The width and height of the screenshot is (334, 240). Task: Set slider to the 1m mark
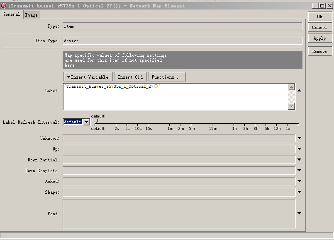coord(170,125)
